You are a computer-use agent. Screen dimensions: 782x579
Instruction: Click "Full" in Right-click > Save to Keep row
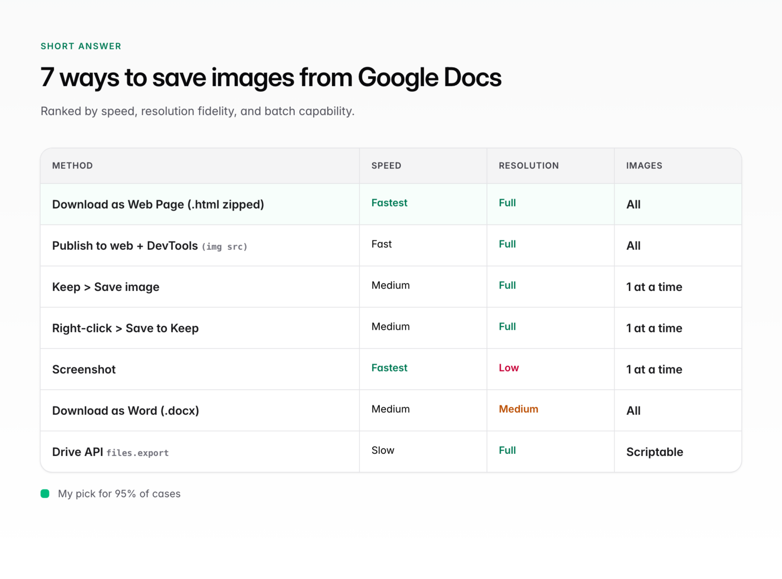tap(508, 327)
